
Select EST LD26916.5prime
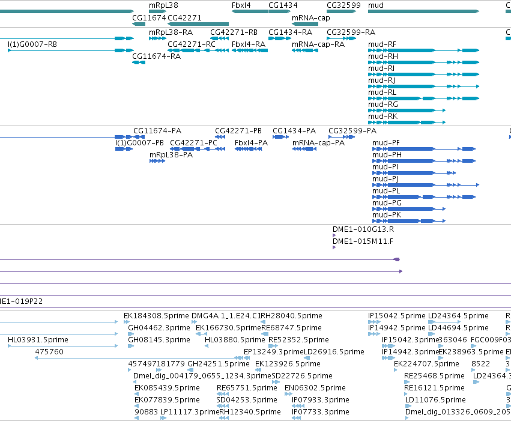pos(307,358)
